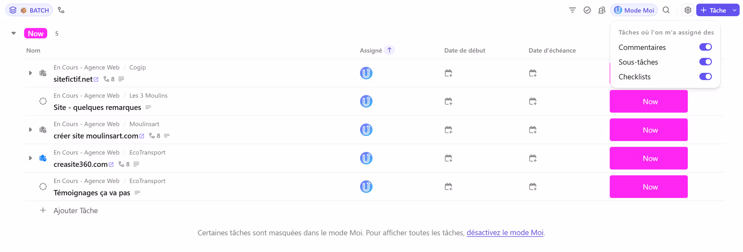Open view settings with the gear icon
The width and height of the screenshot is (743, 252).
click(688, 10)
